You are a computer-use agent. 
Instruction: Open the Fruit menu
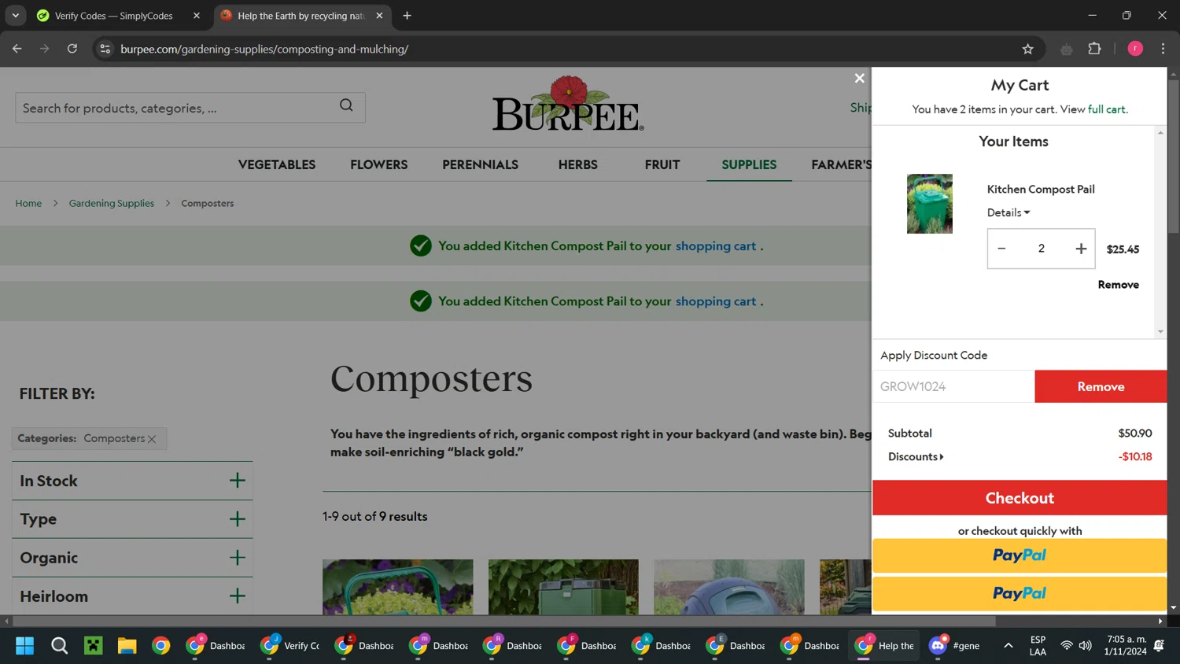[662, 164]
